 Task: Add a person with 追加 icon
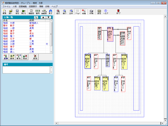[x=6, y=57]
